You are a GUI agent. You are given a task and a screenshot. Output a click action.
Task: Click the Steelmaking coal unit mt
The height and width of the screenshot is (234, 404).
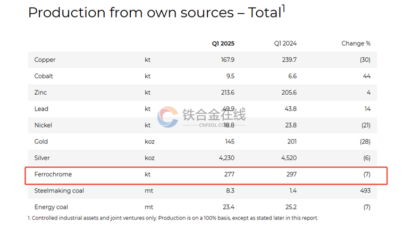pyautogui.click(x=149, y=191)
